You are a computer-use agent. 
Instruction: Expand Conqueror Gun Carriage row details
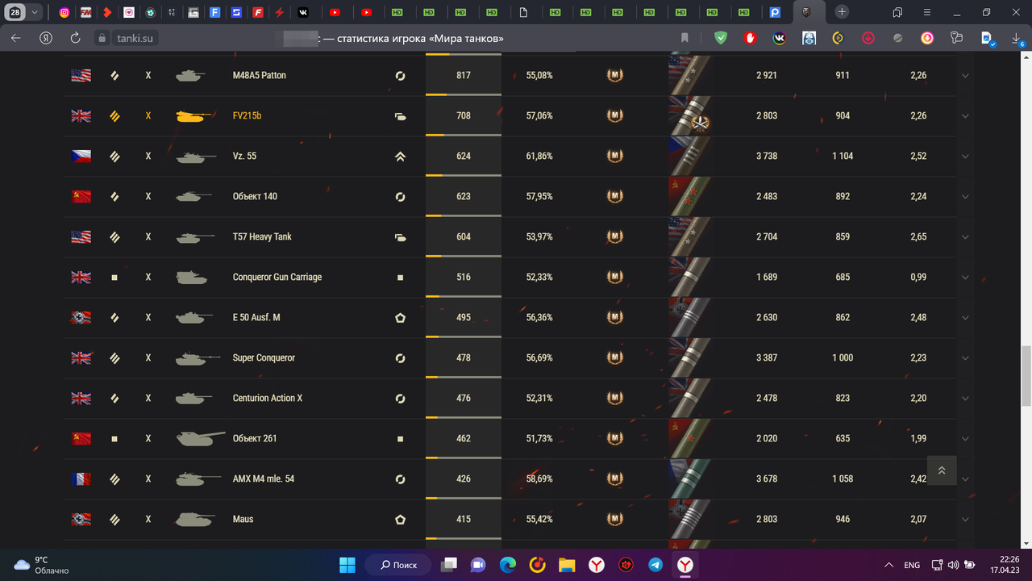tap(965, 278)
